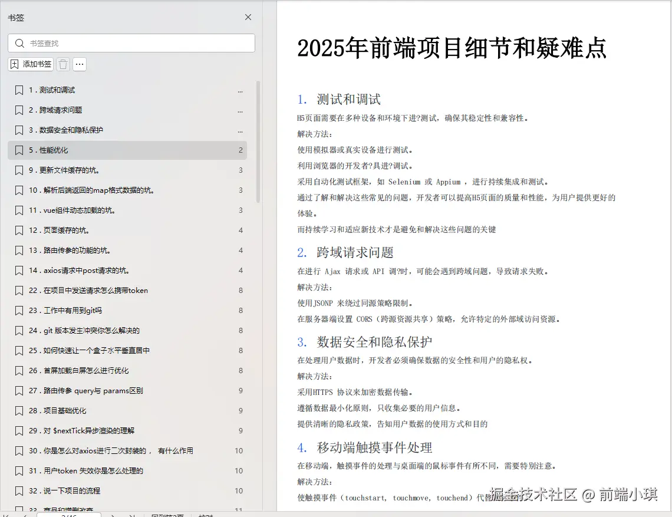Go to bookmark 30. 你是怎么对axios进行二次封装的
672x517 pixels.
[127, 451]
